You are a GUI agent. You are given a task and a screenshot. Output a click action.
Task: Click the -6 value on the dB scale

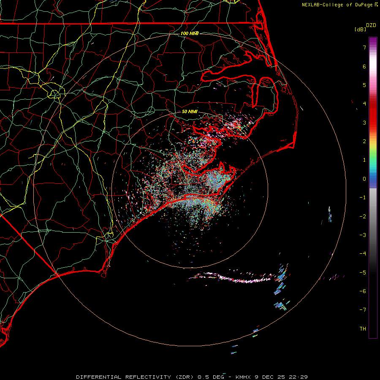tap(363, 291)
